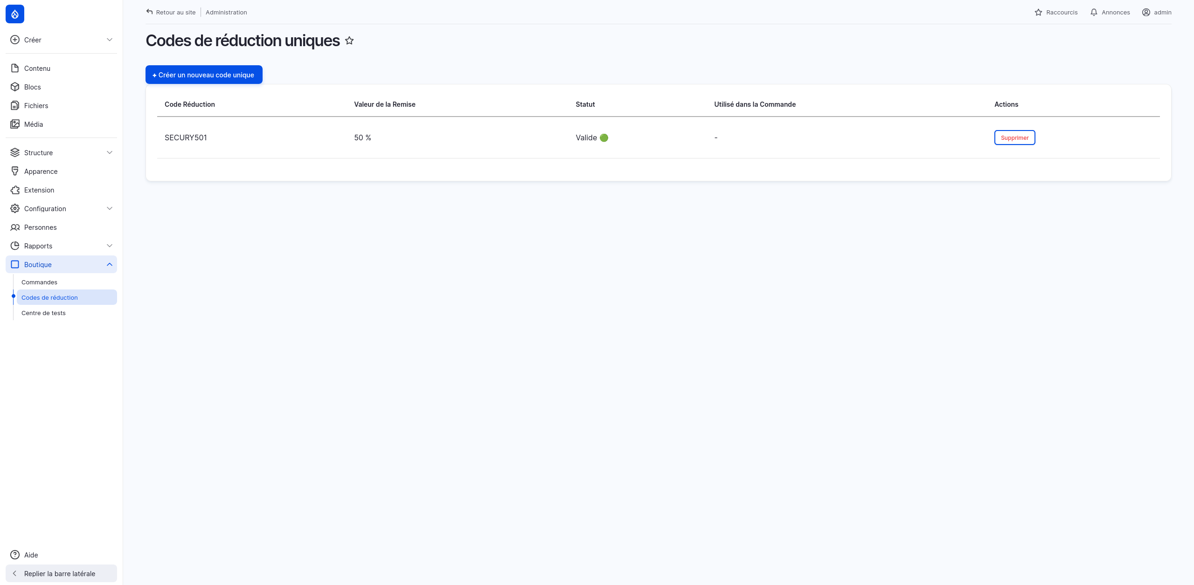Click the Retour au site arrow icon
Viewport: 1194px width, 585px height.
149,12
